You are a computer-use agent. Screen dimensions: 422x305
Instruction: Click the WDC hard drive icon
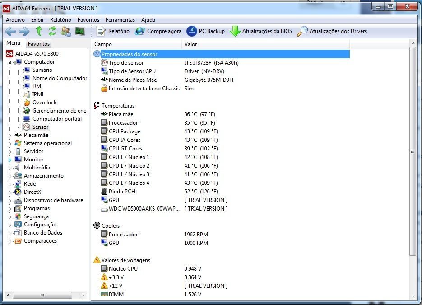104,209
